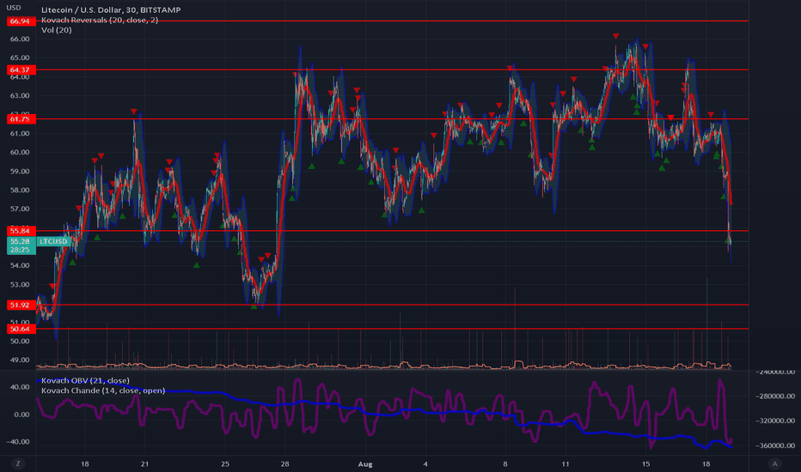Click the 64.37 price level label
Screen dimensions: 801x472
pyautogui.click(x=21, y=70)
